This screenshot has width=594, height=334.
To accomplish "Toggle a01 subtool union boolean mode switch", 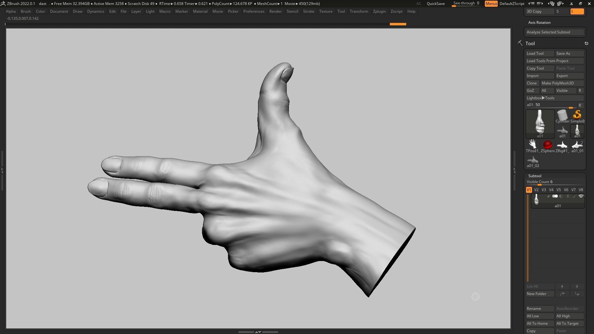I will [x=555, y=196].
